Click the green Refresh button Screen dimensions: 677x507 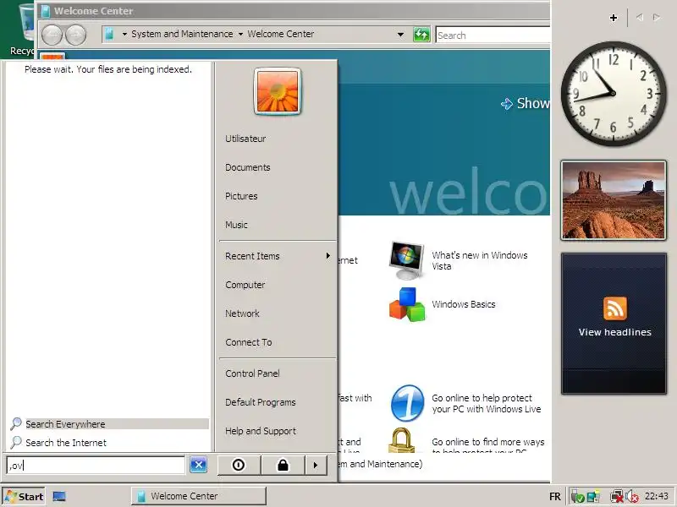(x=421, y=35)
